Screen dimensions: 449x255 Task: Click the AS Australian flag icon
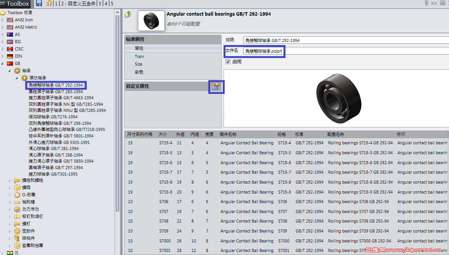(10, 35)
